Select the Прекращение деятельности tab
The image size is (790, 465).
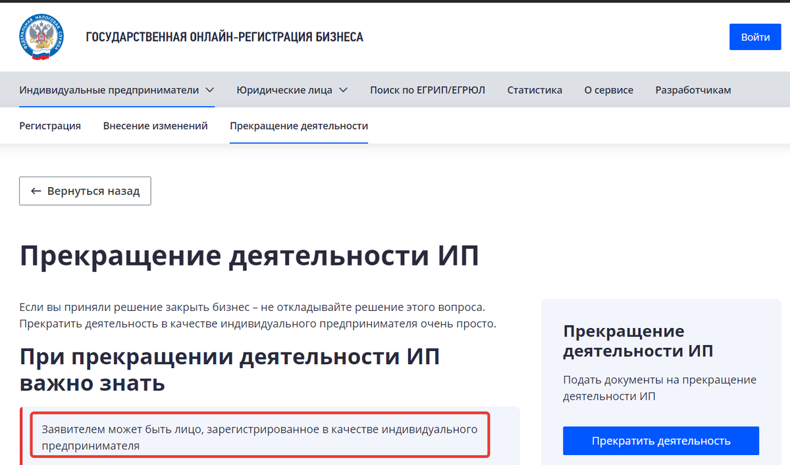298,125
